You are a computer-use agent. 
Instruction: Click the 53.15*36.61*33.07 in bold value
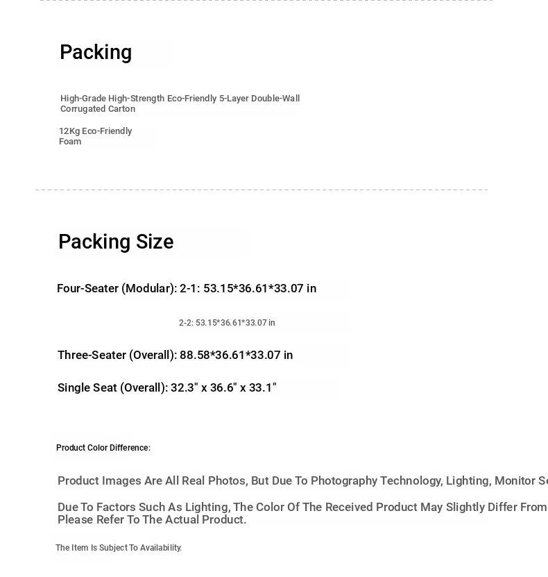[x=259, y=288]
